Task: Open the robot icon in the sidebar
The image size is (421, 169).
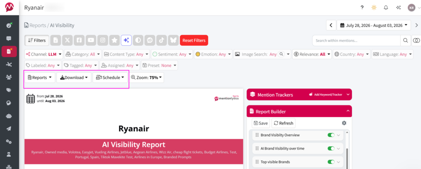Action: pos(9,116)
